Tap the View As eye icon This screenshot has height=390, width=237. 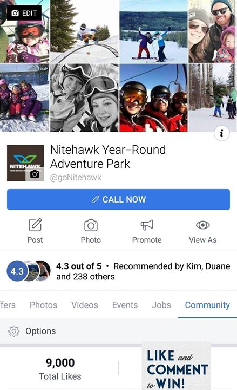tap(203, 225)
